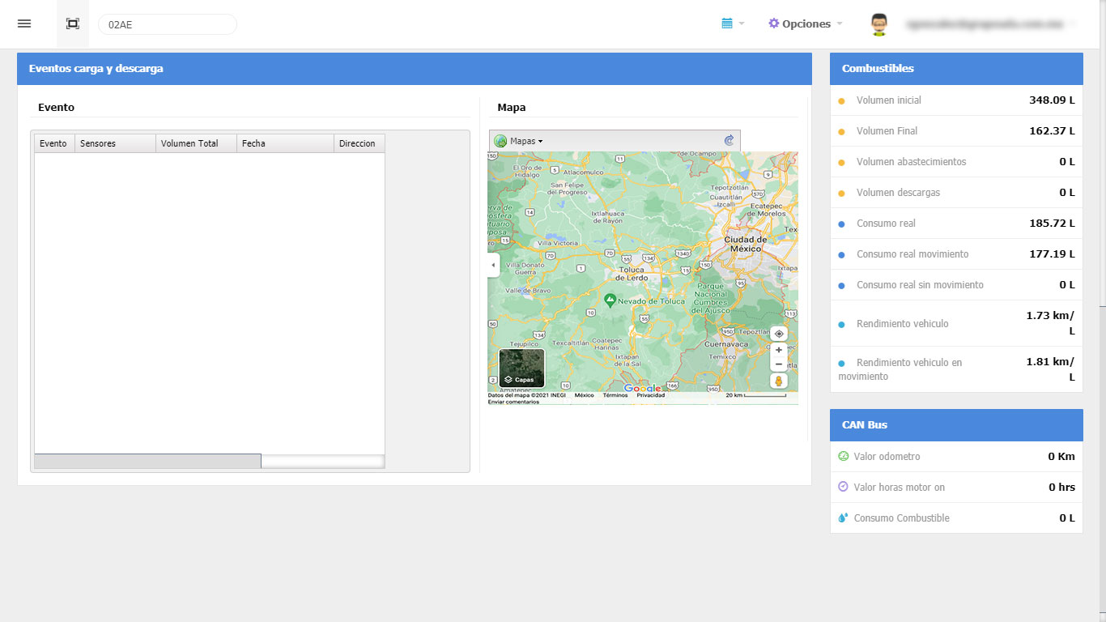Viewport: 1106px width, 622px height.
Task: Open the map Términos link
Action: [615, 395]
